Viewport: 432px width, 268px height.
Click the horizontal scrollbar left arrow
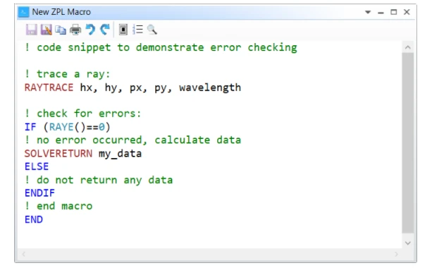[x=24, y=254]
